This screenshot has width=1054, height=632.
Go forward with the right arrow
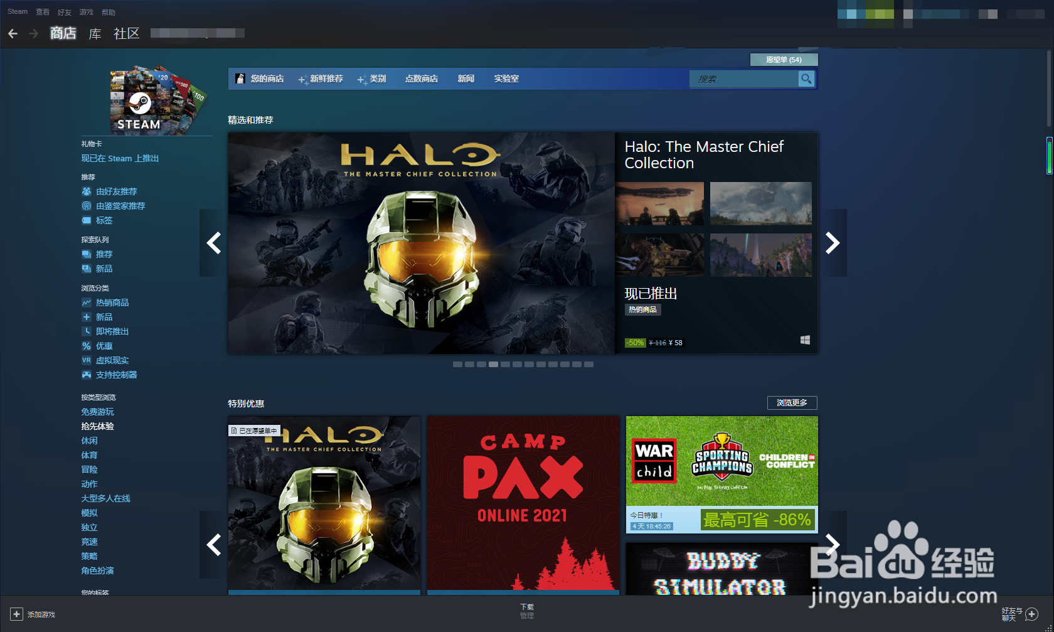click(x=33, y=33)
